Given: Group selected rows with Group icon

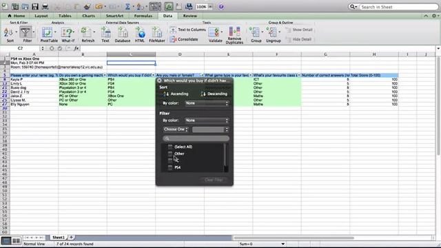Looking at the screenshot, I should click(255, 35).
